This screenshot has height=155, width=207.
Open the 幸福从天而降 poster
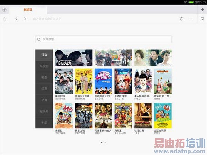pos(84,81)
